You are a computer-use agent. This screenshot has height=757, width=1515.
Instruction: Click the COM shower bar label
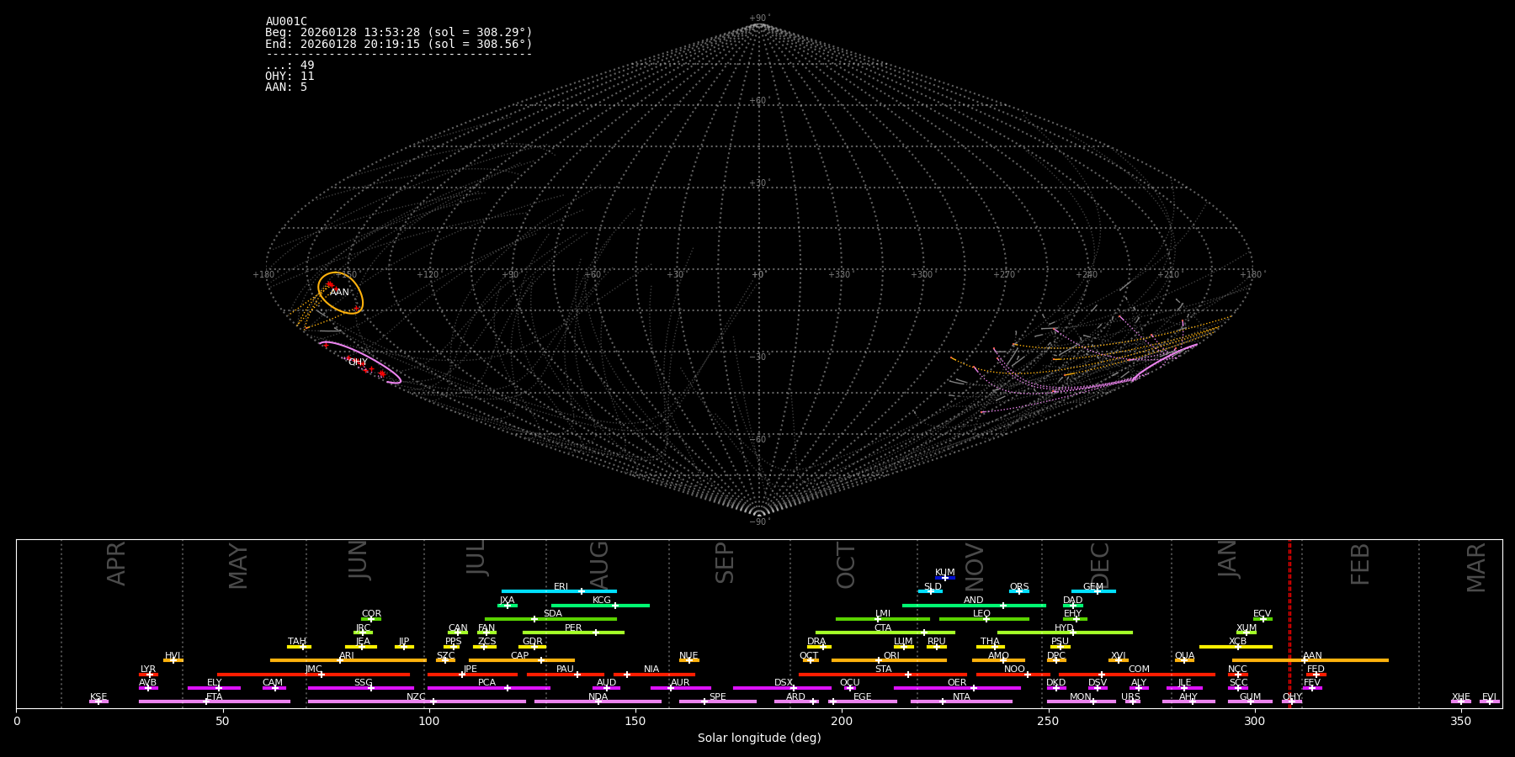click(1139, 670)
